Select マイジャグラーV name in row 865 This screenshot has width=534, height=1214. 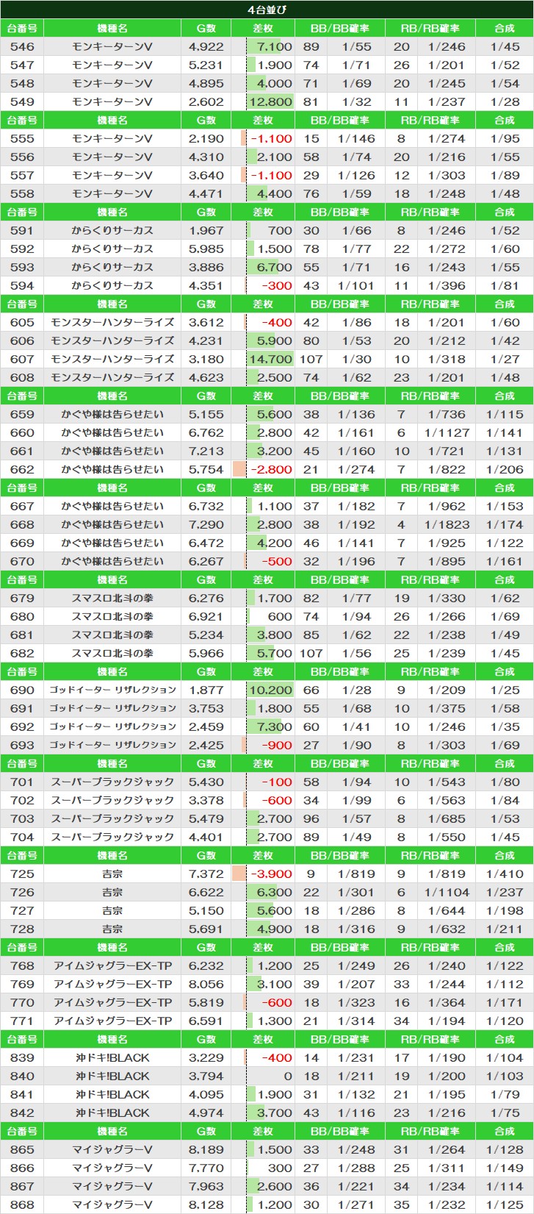[x=112, y=1149]
